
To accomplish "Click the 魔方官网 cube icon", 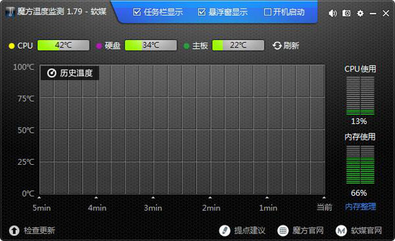I will (x=283, y=230).
